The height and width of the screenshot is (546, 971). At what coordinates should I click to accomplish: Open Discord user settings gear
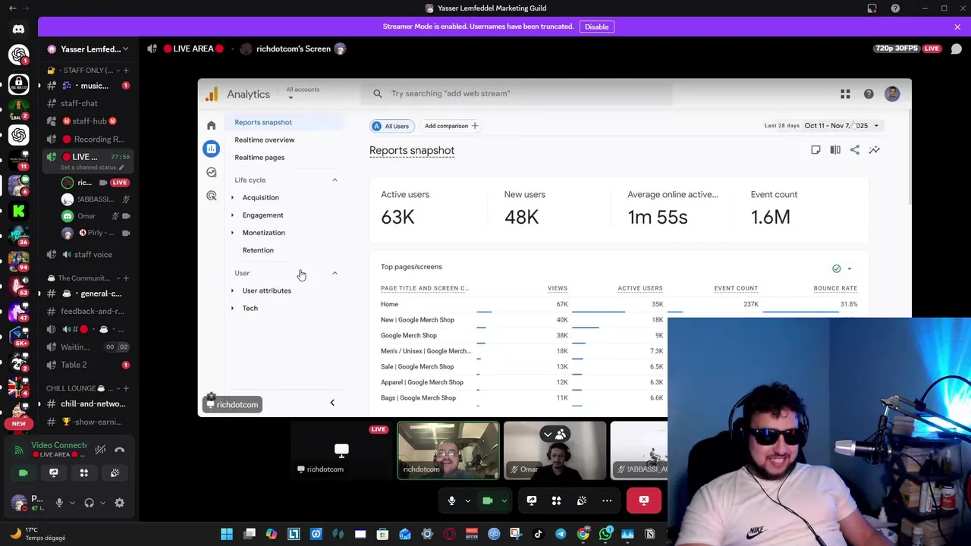point(119,502)
